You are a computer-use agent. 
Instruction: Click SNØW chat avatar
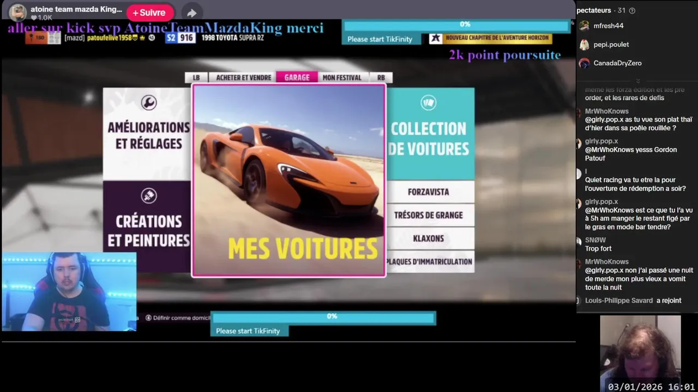pos(579,241)
